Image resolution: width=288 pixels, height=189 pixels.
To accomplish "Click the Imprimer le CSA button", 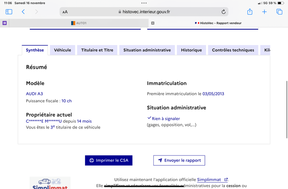I will (x=109, y=160).
